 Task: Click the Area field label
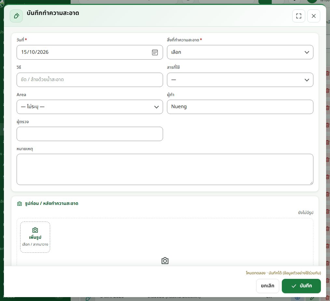click(x=21, y=94)
